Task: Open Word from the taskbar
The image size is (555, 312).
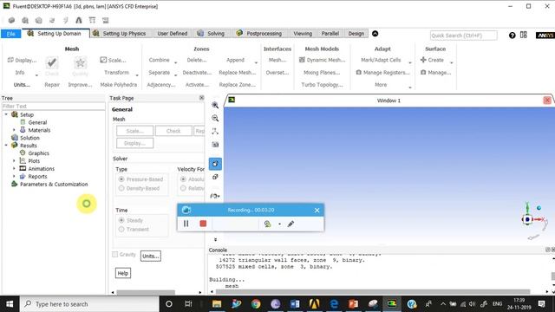Action: pos(295,304)
